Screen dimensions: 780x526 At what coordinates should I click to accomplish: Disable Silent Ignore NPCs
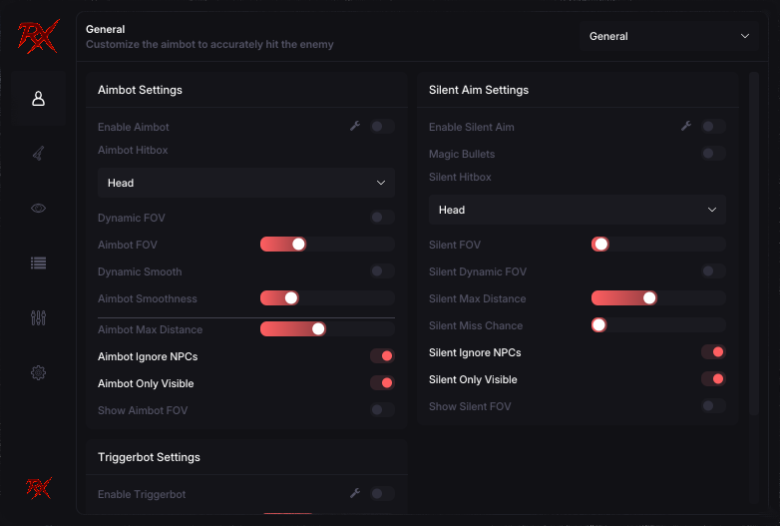point(713,351)
